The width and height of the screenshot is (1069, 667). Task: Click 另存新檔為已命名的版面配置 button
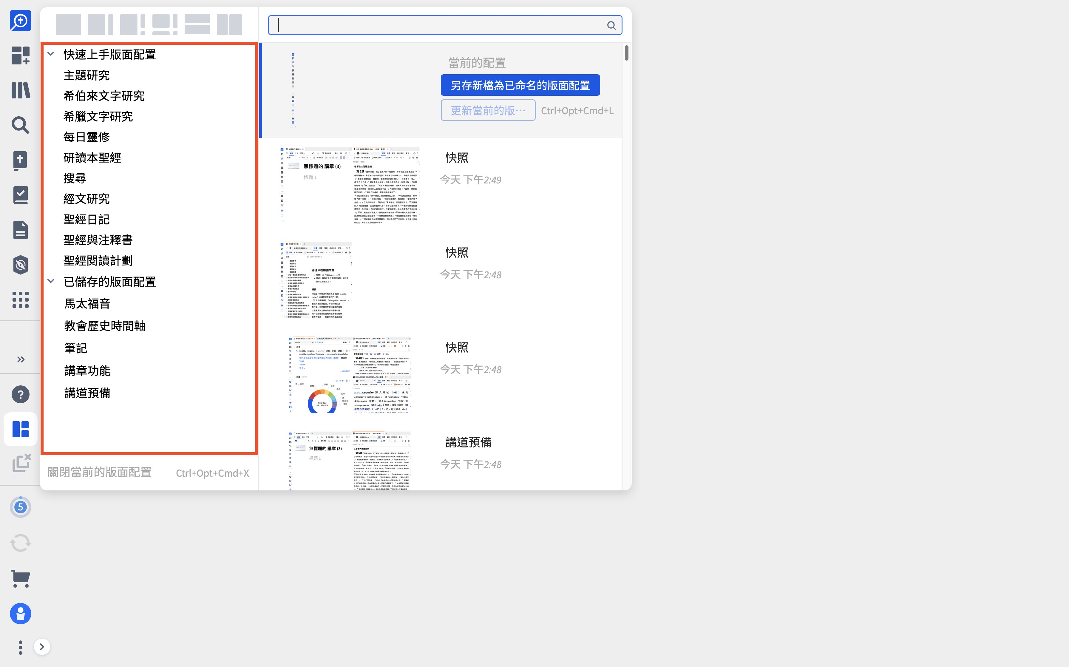pos(520,85)
